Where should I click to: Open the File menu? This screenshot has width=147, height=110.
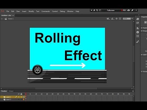[8, 11]
